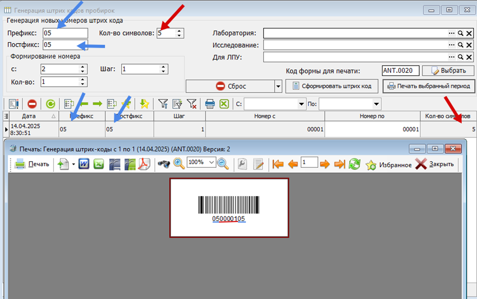Image resolution: width=477 pixels, height=299 pixels.
Task: Click the green Excel export icon in main toolbar
Action: point(224,104)
